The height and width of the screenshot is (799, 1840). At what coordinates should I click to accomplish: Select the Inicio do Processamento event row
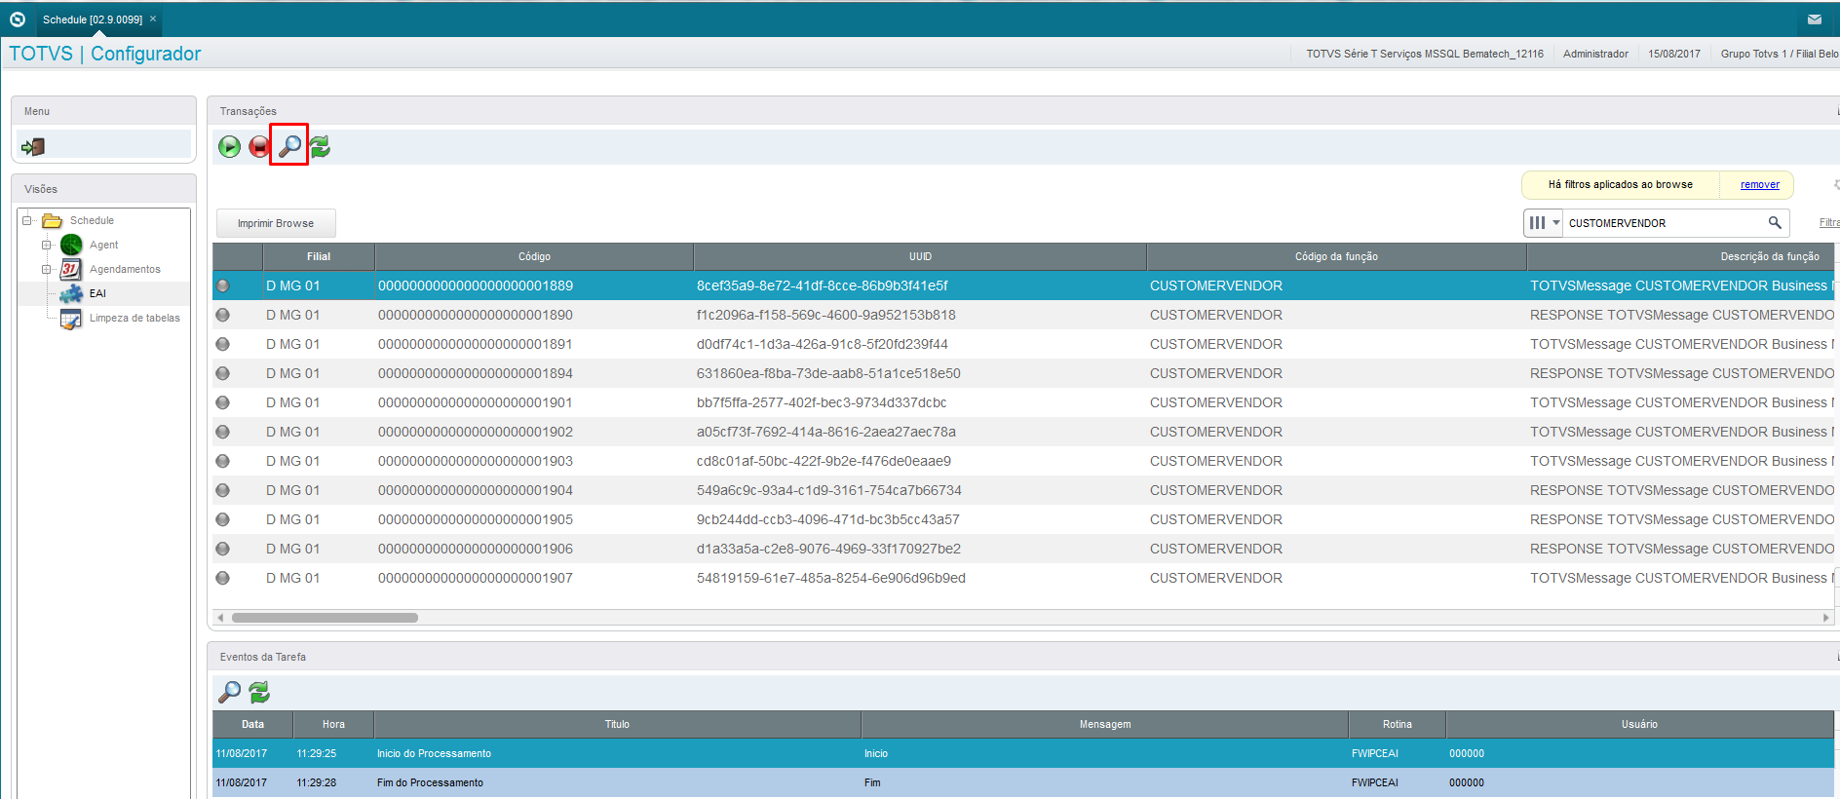(x=1023, y=753)
